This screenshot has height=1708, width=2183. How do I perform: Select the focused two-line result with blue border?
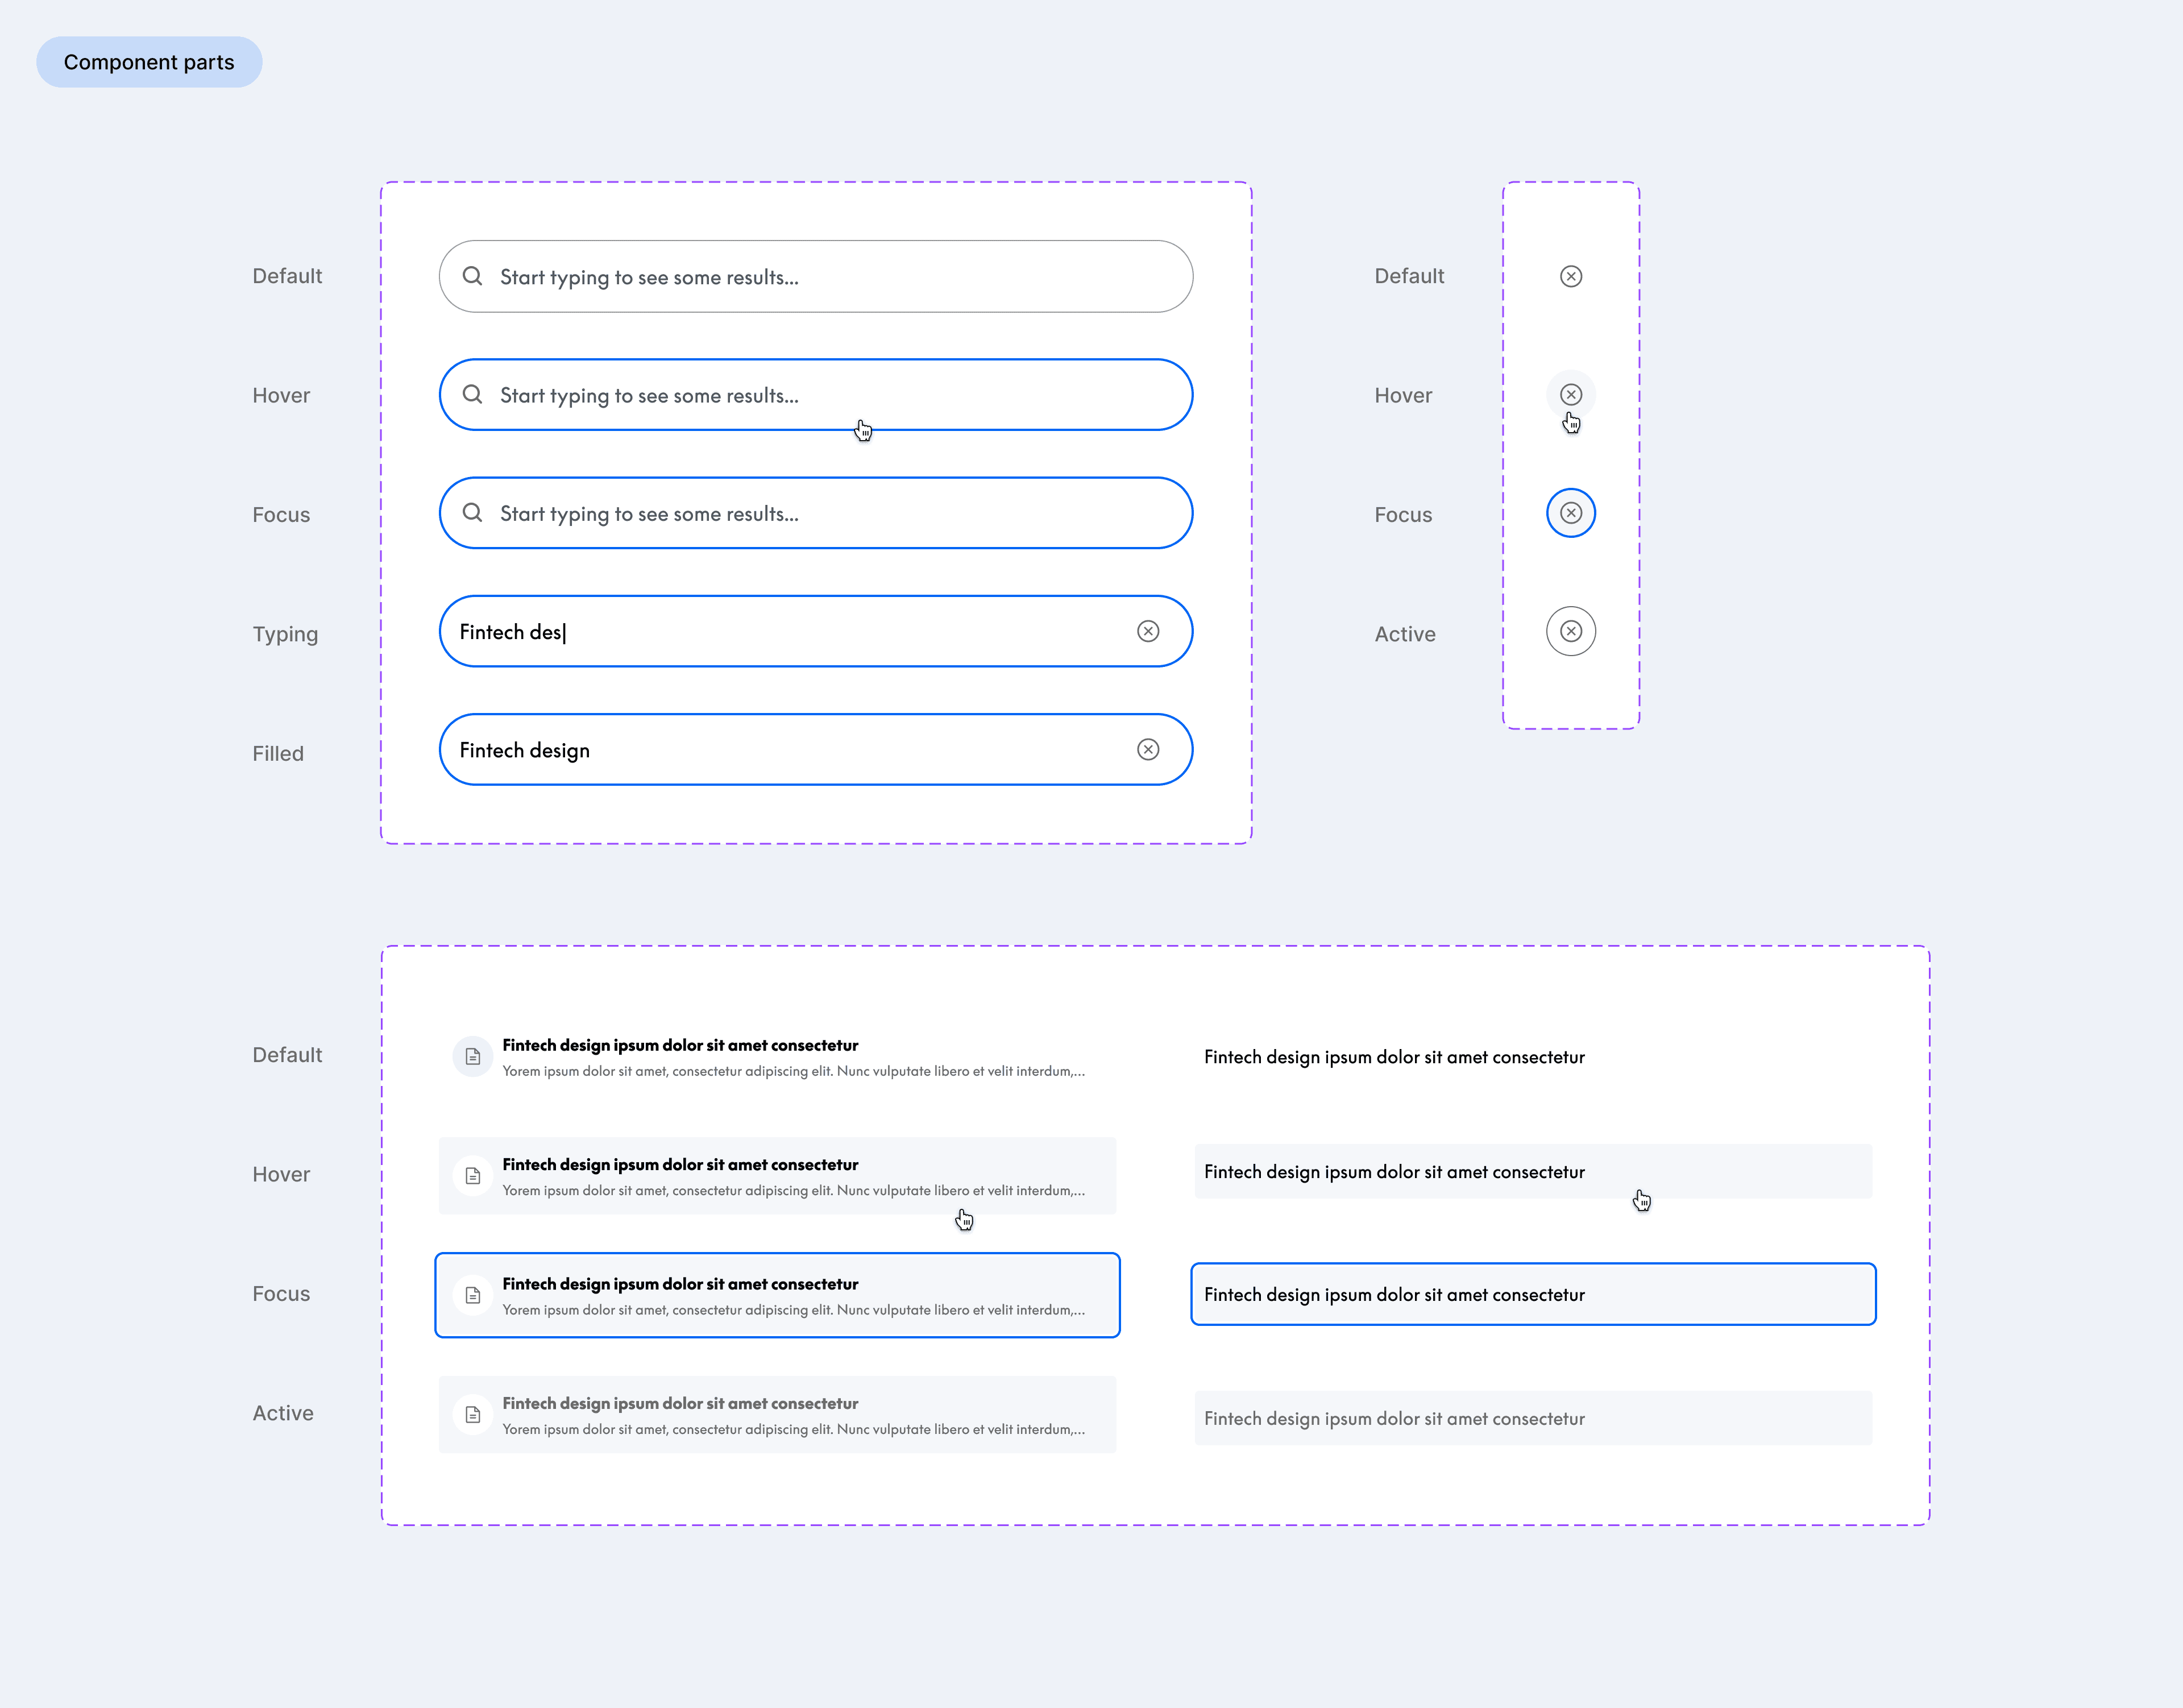(x=777, y=1295)
